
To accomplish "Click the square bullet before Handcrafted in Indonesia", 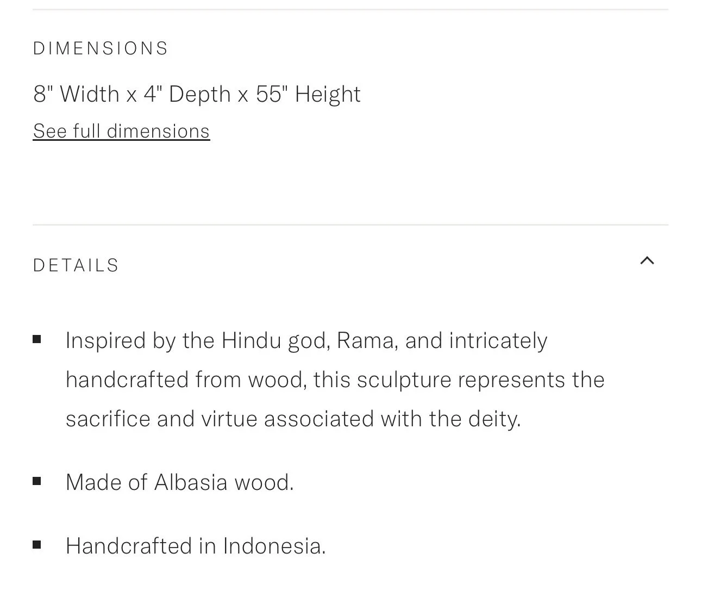I will 37,544.
